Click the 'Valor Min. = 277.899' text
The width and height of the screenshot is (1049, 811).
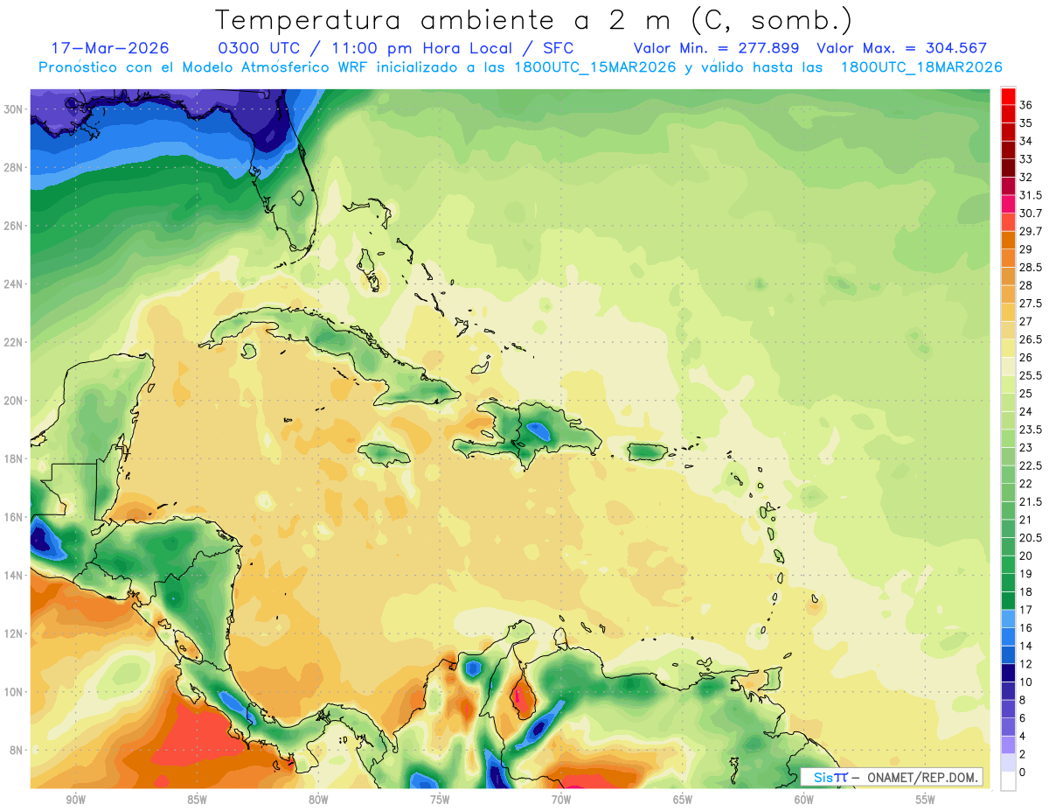pyautogui.click(x=716, y=48)
